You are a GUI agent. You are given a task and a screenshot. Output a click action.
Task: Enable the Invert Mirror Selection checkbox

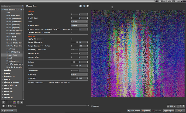click(71, 33)
